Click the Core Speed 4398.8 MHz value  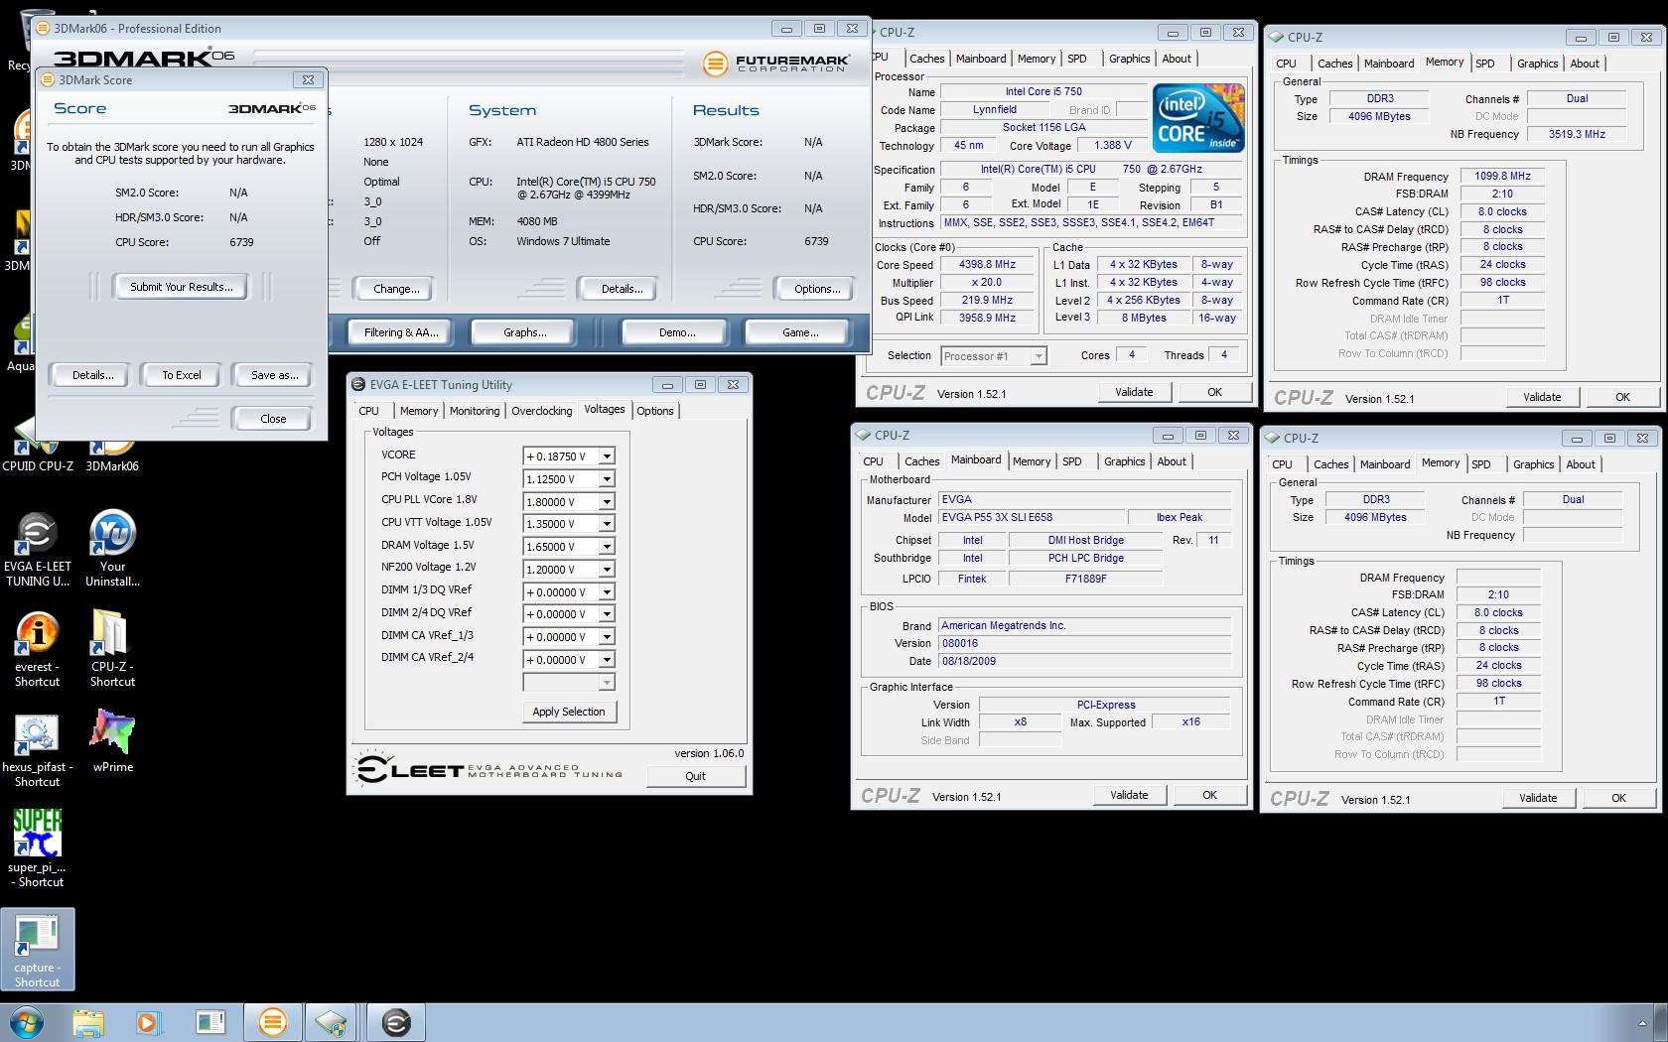987,265
